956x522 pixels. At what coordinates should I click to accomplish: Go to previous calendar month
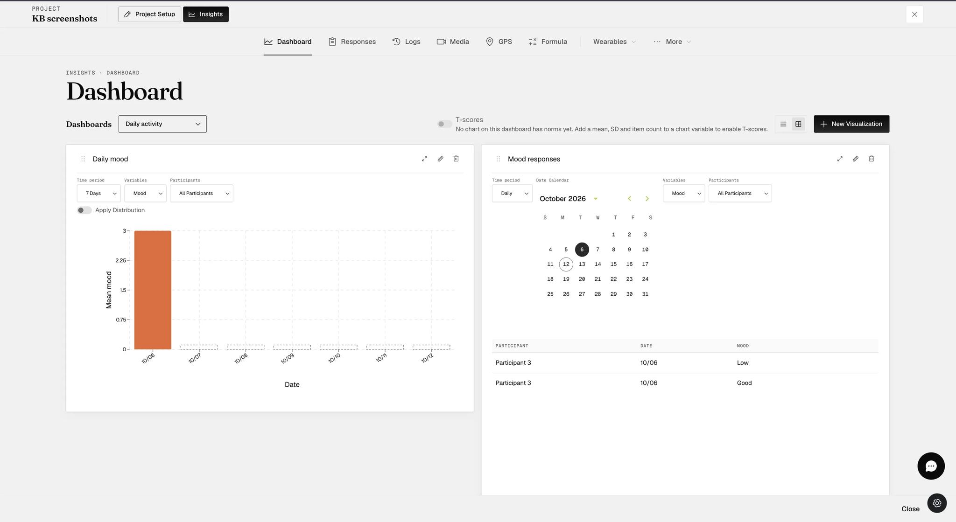(629, 199)
